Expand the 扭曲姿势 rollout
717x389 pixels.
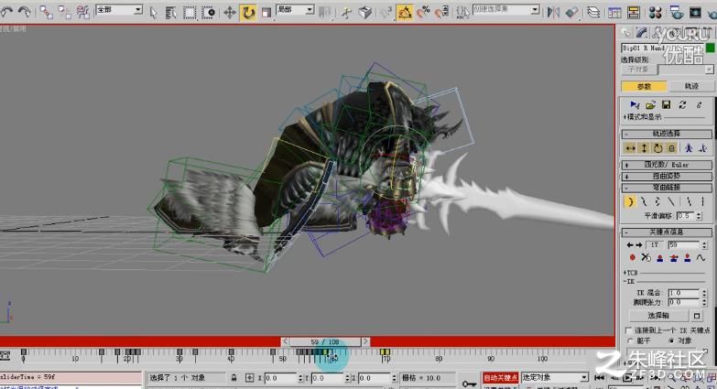click(x=667, y=176)
